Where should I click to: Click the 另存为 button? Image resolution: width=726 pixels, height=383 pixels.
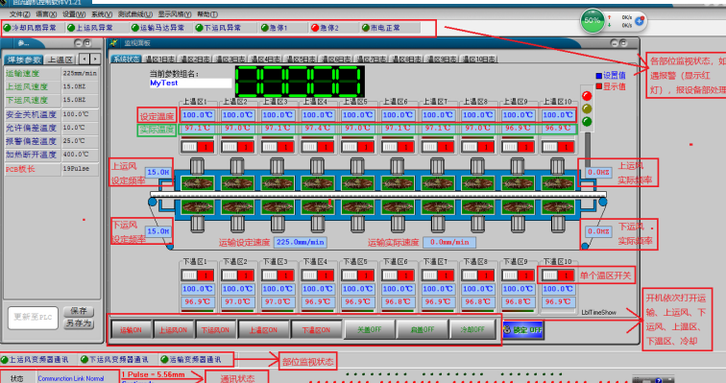tap(79, 323)
